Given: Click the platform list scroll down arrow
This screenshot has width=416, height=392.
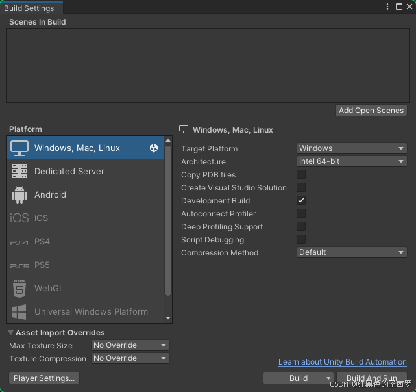Looking at the screenshot, I should pyautogui.click(x=168, y=318).
